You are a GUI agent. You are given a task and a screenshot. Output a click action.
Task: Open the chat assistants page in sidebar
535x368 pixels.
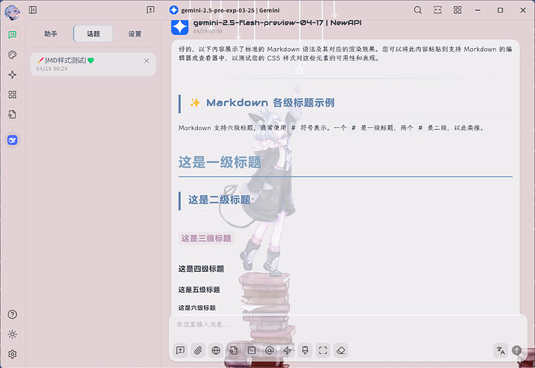(x=12, y=34)
